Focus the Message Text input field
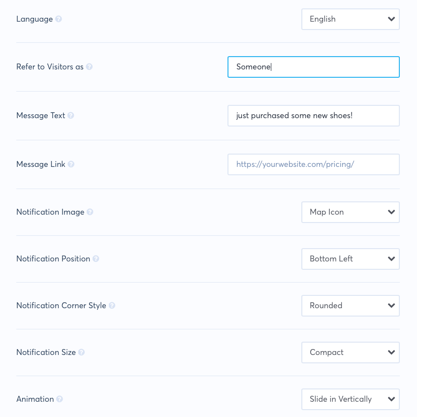The image size is (422, 417). coord(313,116)
